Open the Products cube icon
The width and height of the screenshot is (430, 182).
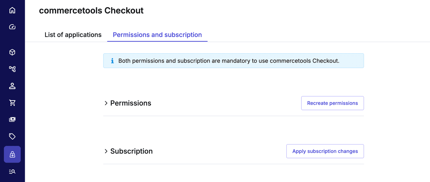pyautogui.click(x=12, y=52)
